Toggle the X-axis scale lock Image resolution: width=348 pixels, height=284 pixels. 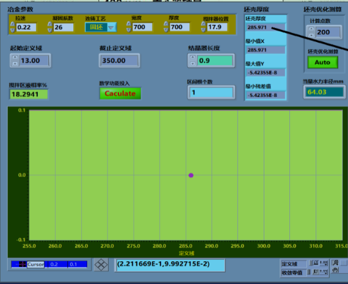point(310,263)
